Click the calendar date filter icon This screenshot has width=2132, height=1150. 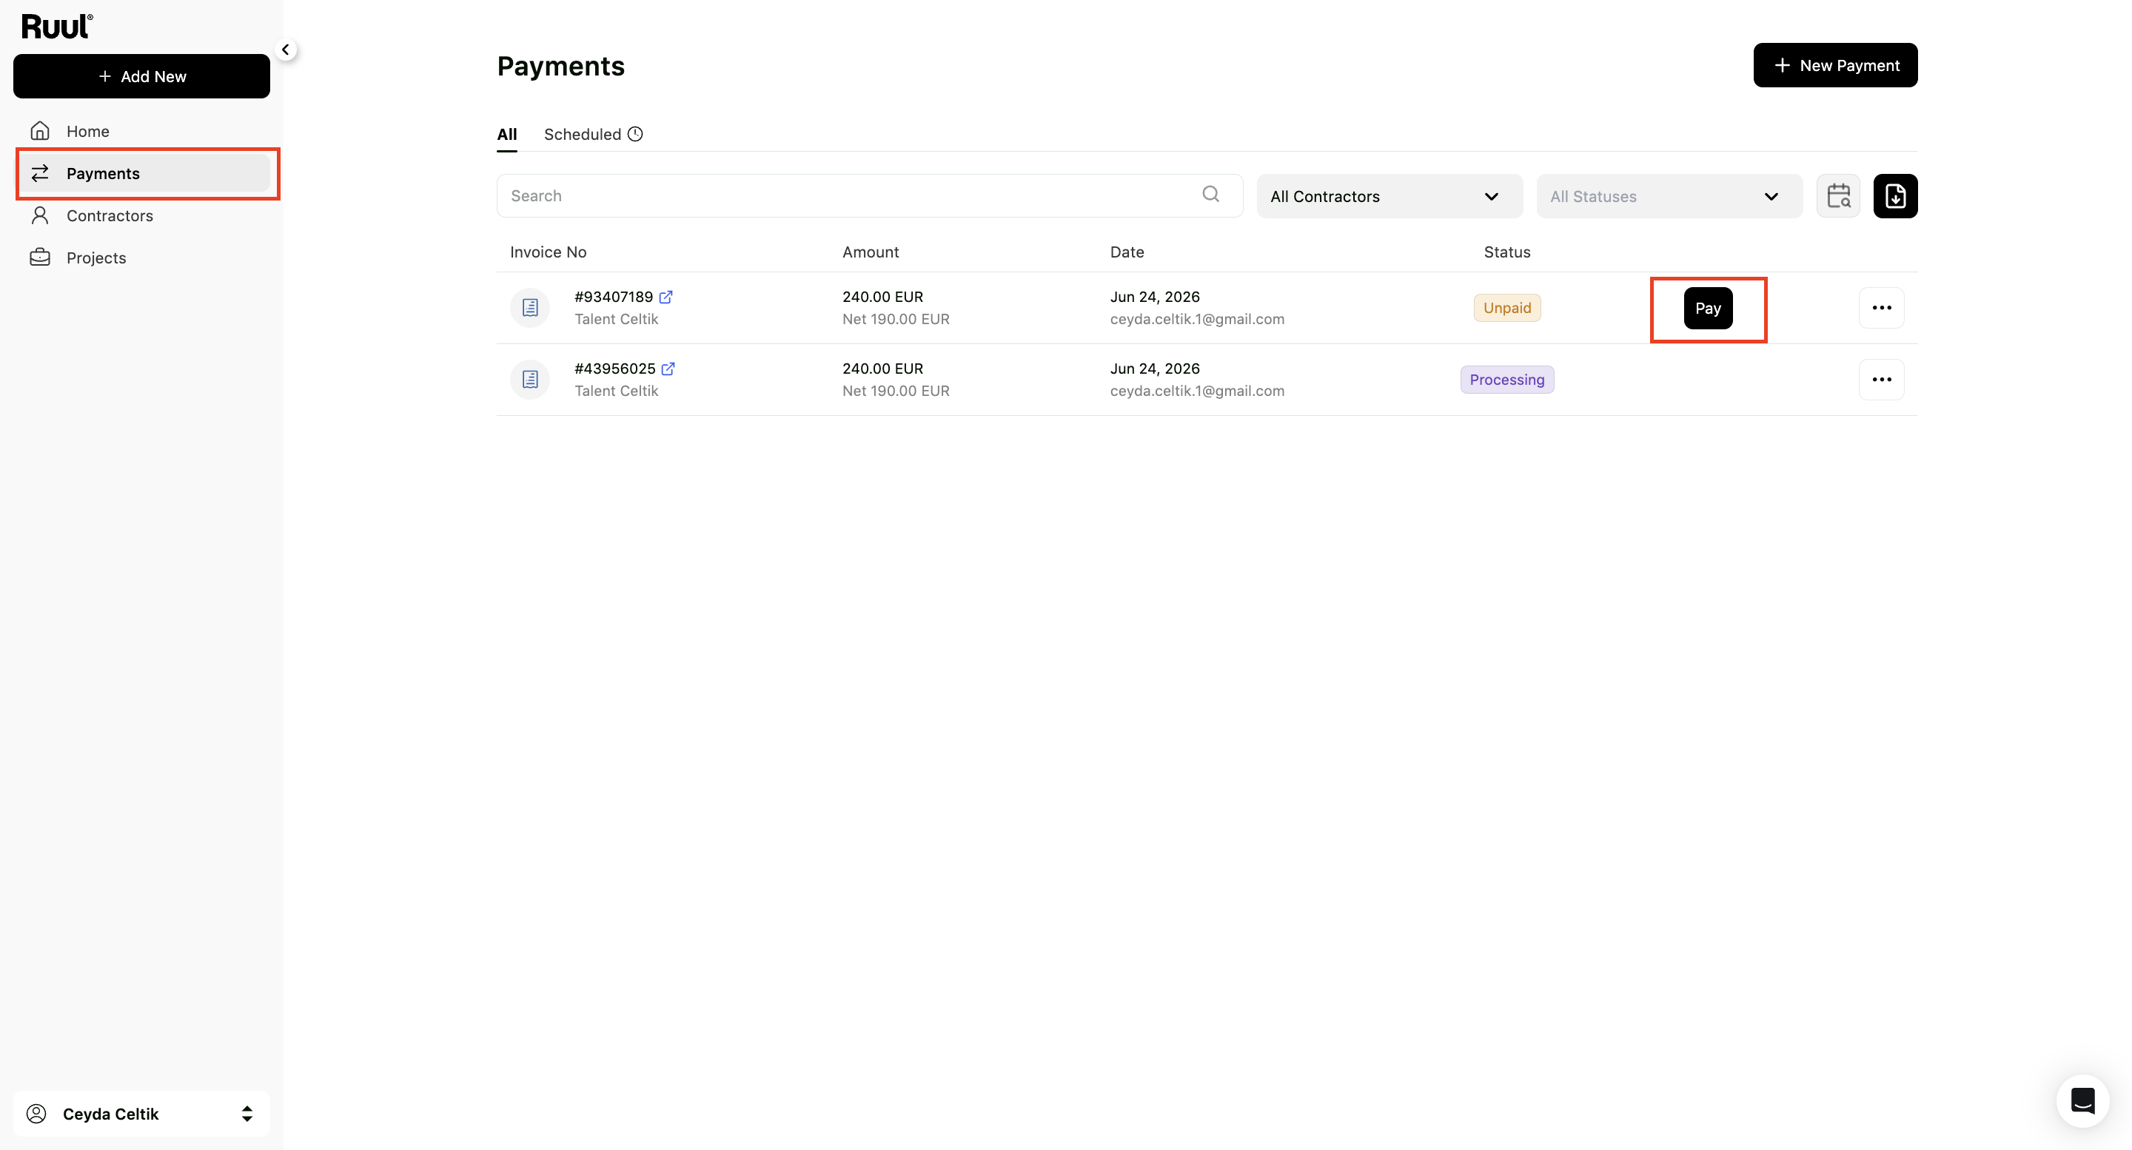[x=1838, y=196]
